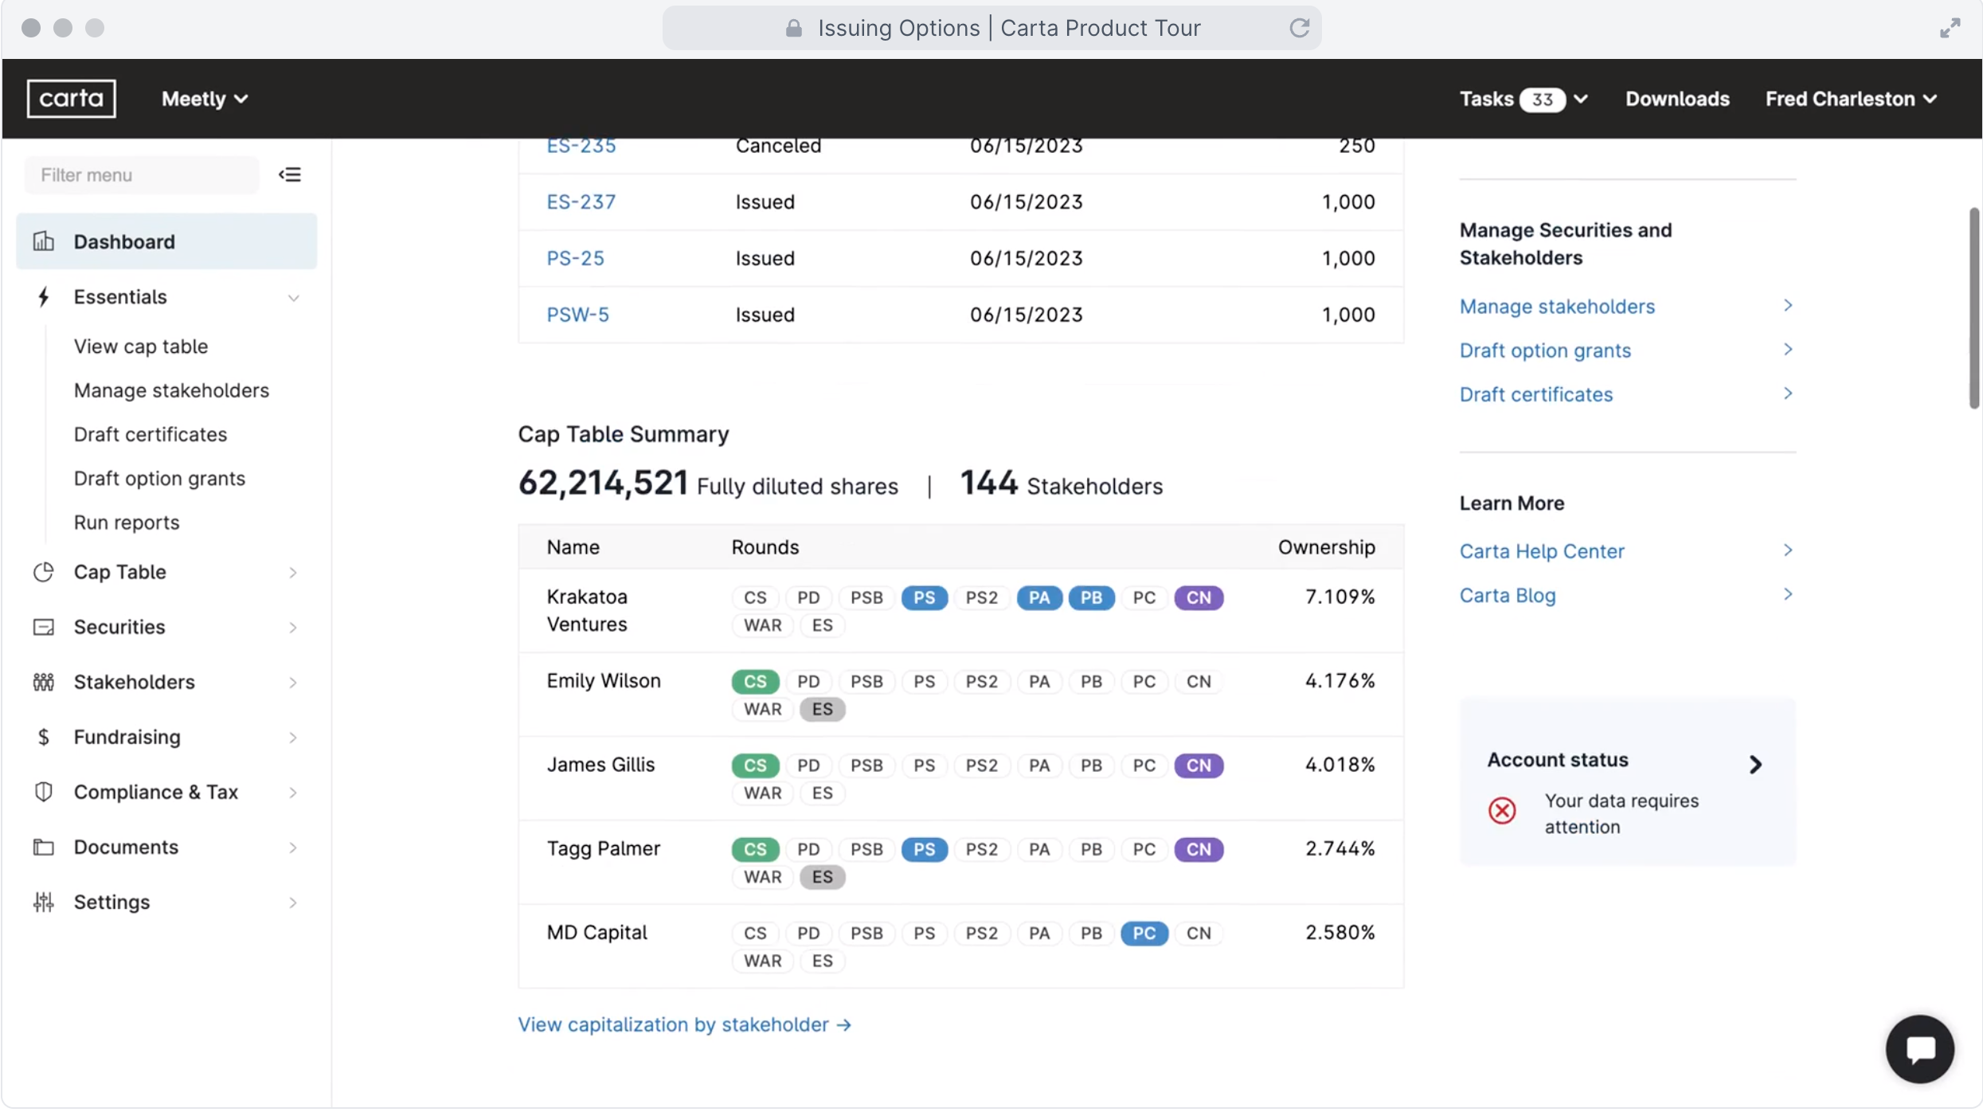Select Run reports in the sidebar
The image size is (1983, 1112).
tap(127, 523)
